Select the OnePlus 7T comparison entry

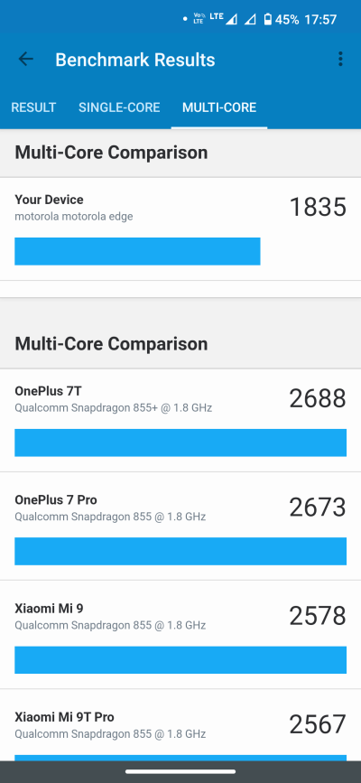point(180,421)
